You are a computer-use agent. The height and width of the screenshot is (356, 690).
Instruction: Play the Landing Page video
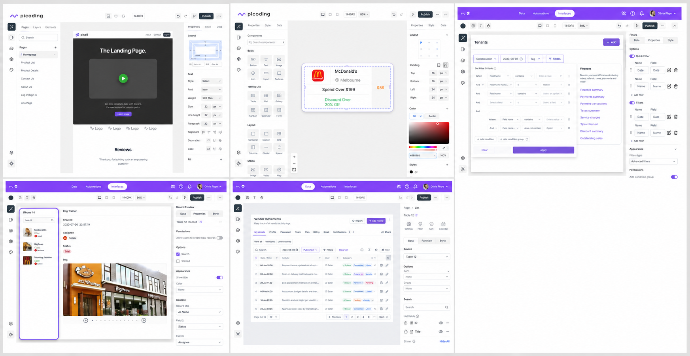click(123, 78)
